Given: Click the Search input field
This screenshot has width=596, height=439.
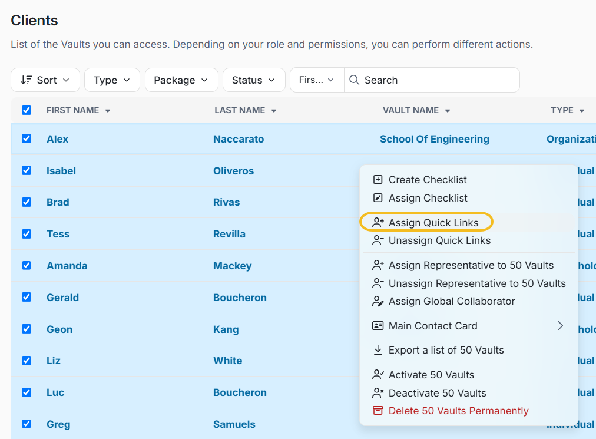Looking at the screenshot, I should (432, 80).
